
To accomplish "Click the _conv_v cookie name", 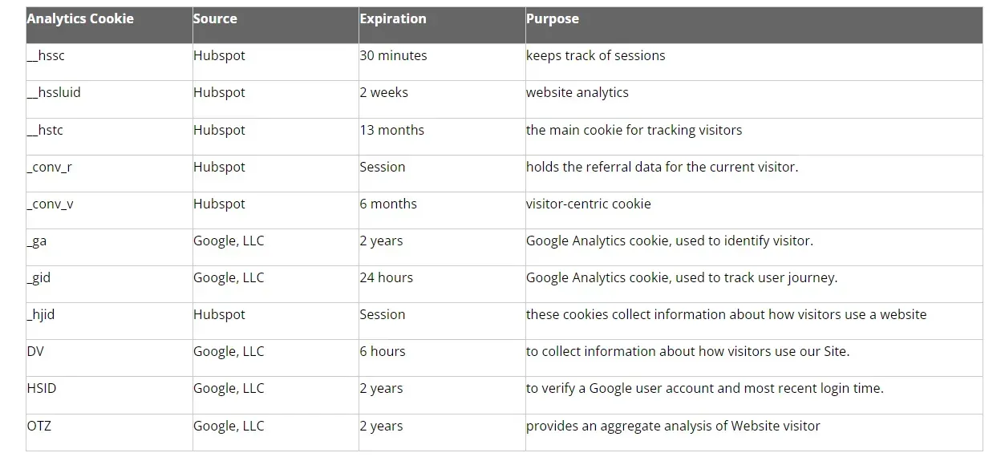I will (50, 204).
